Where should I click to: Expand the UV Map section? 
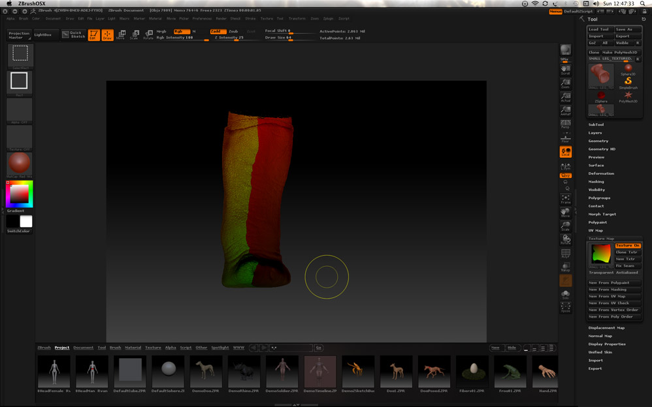tap(595, 230)
